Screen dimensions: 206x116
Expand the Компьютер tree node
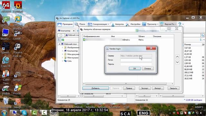click(x=62, y=51)
